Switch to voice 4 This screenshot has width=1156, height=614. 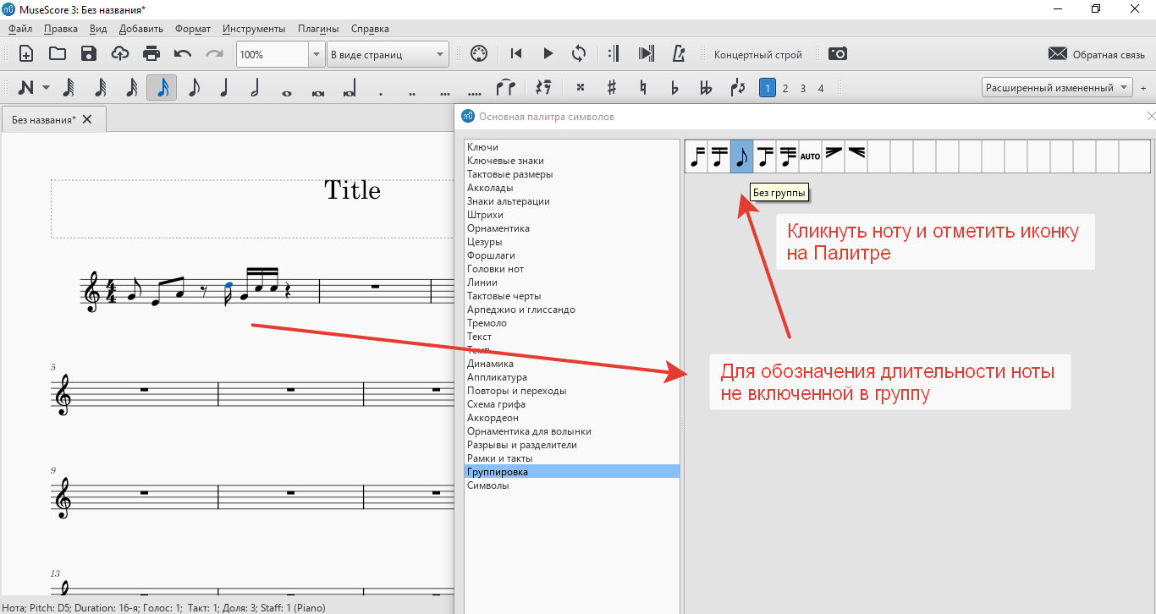[x=821, y=88]
